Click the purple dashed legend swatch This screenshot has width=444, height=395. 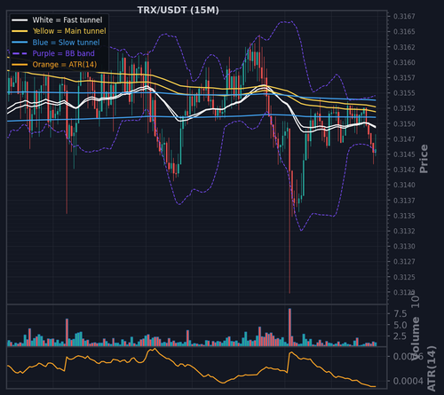click(x=20, y=53)
